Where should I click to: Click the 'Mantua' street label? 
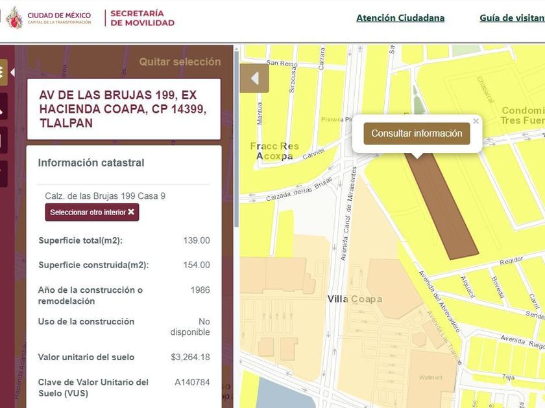coord(260,113)
